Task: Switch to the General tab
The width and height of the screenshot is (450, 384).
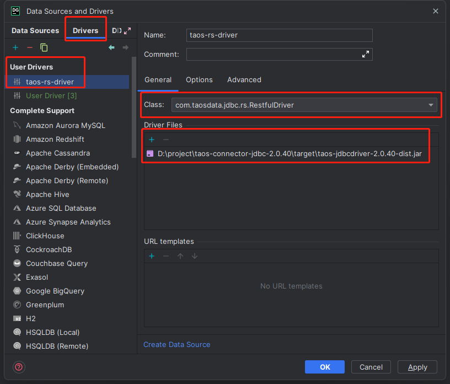Action: 158,80
